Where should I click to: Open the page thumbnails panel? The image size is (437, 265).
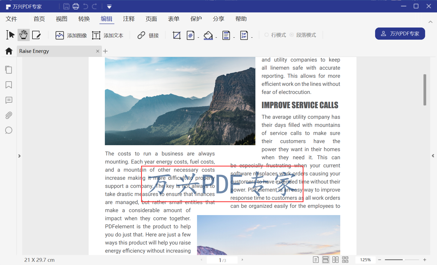tap(9, 70)
